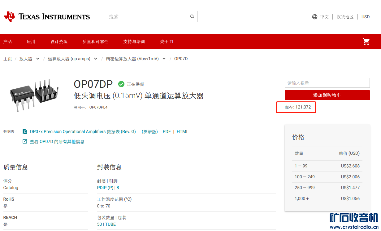Click the PDIP (P) package link

coord(105,188)
